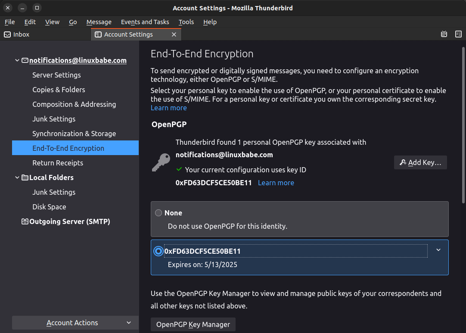Open the tasks icon in tab bar

(x=458, y=34)
